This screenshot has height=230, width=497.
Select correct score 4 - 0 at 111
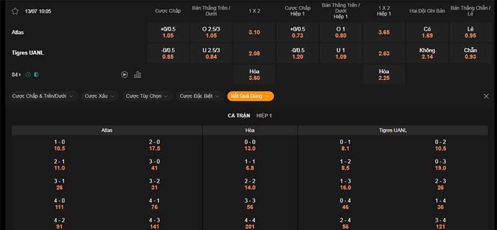[60, 204]
